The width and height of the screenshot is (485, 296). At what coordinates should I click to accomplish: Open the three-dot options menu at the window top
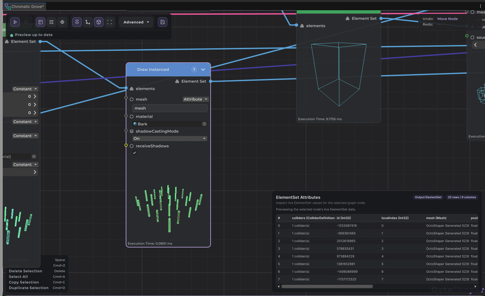[x=480, y=6]
